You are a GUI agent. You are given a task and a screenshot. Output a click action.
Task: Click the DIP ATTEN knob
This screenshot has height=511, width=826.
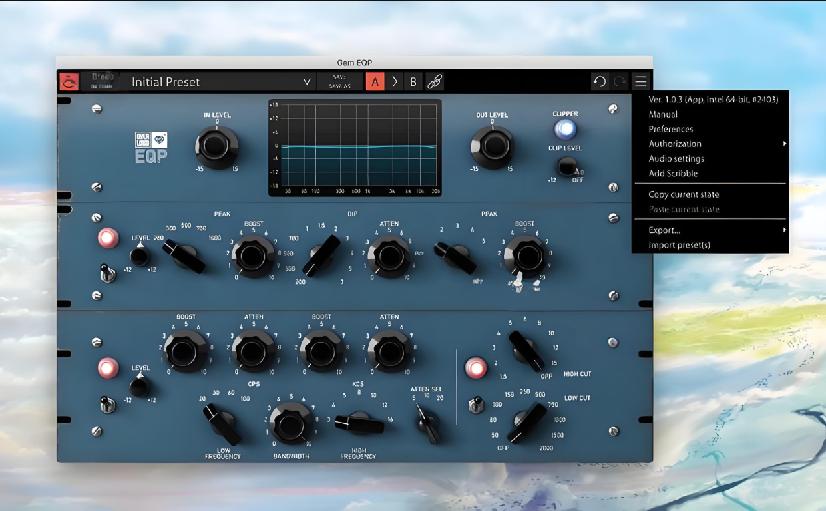(x=389, y=256)
